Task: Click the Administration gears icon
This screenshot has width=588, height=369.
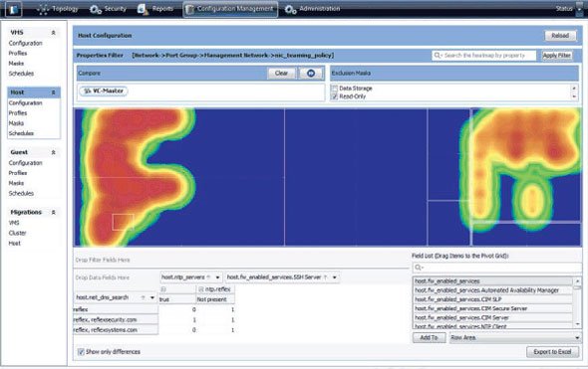Action: [291, 9]
